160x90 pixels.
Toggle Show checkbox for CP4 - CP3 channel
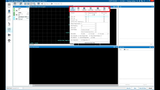coord(86,17)
